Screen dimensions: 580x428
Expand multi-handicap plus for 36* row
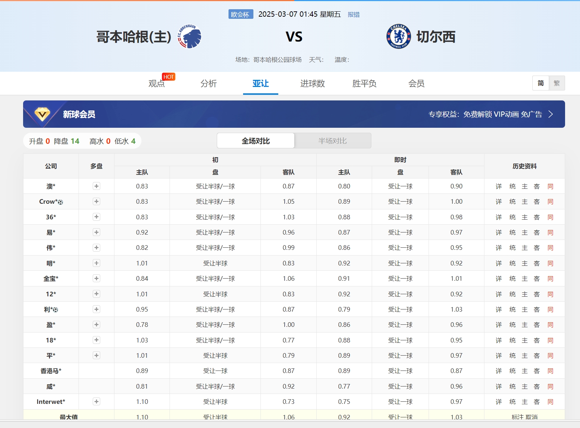coord(96,217)
